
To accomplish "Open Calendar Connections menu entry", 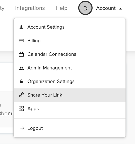I will click(x=70, y=54).
